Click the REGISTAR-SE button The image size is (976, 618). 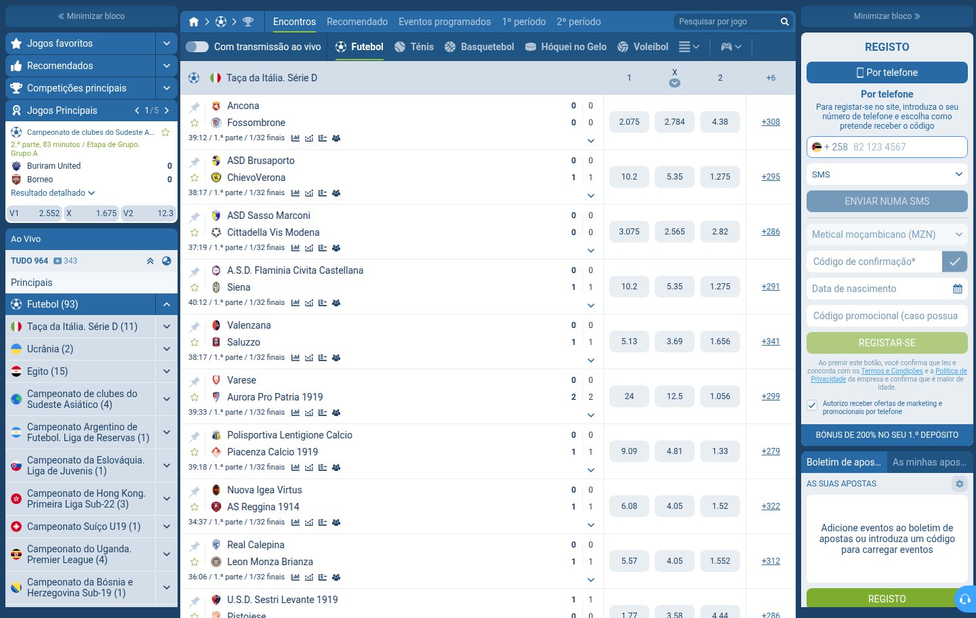(x=887, y=343)
